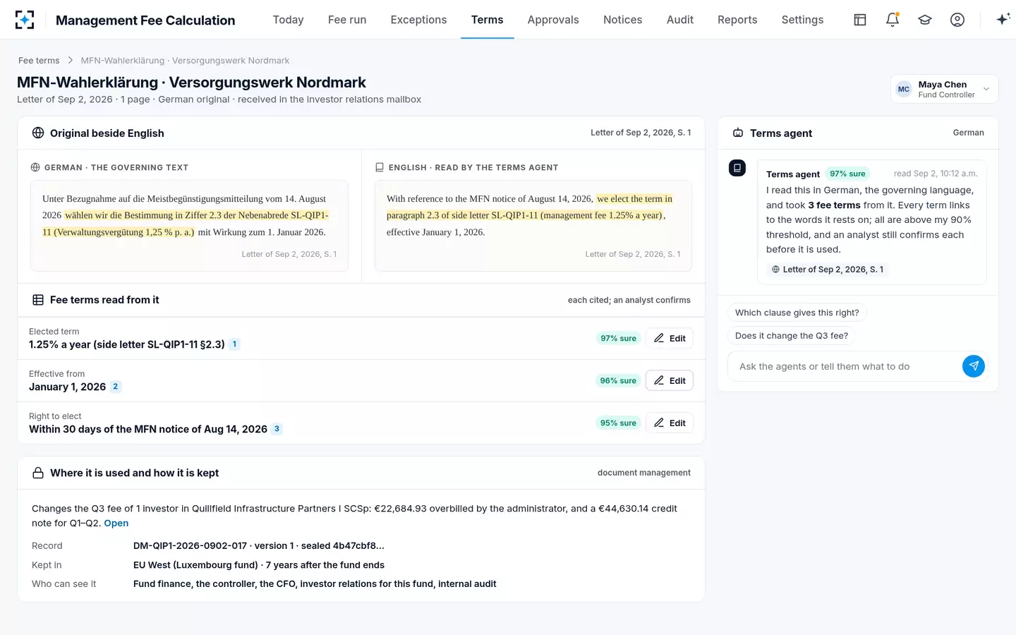Ask 'Does it change the Q3 fee?'

(792, 336)
